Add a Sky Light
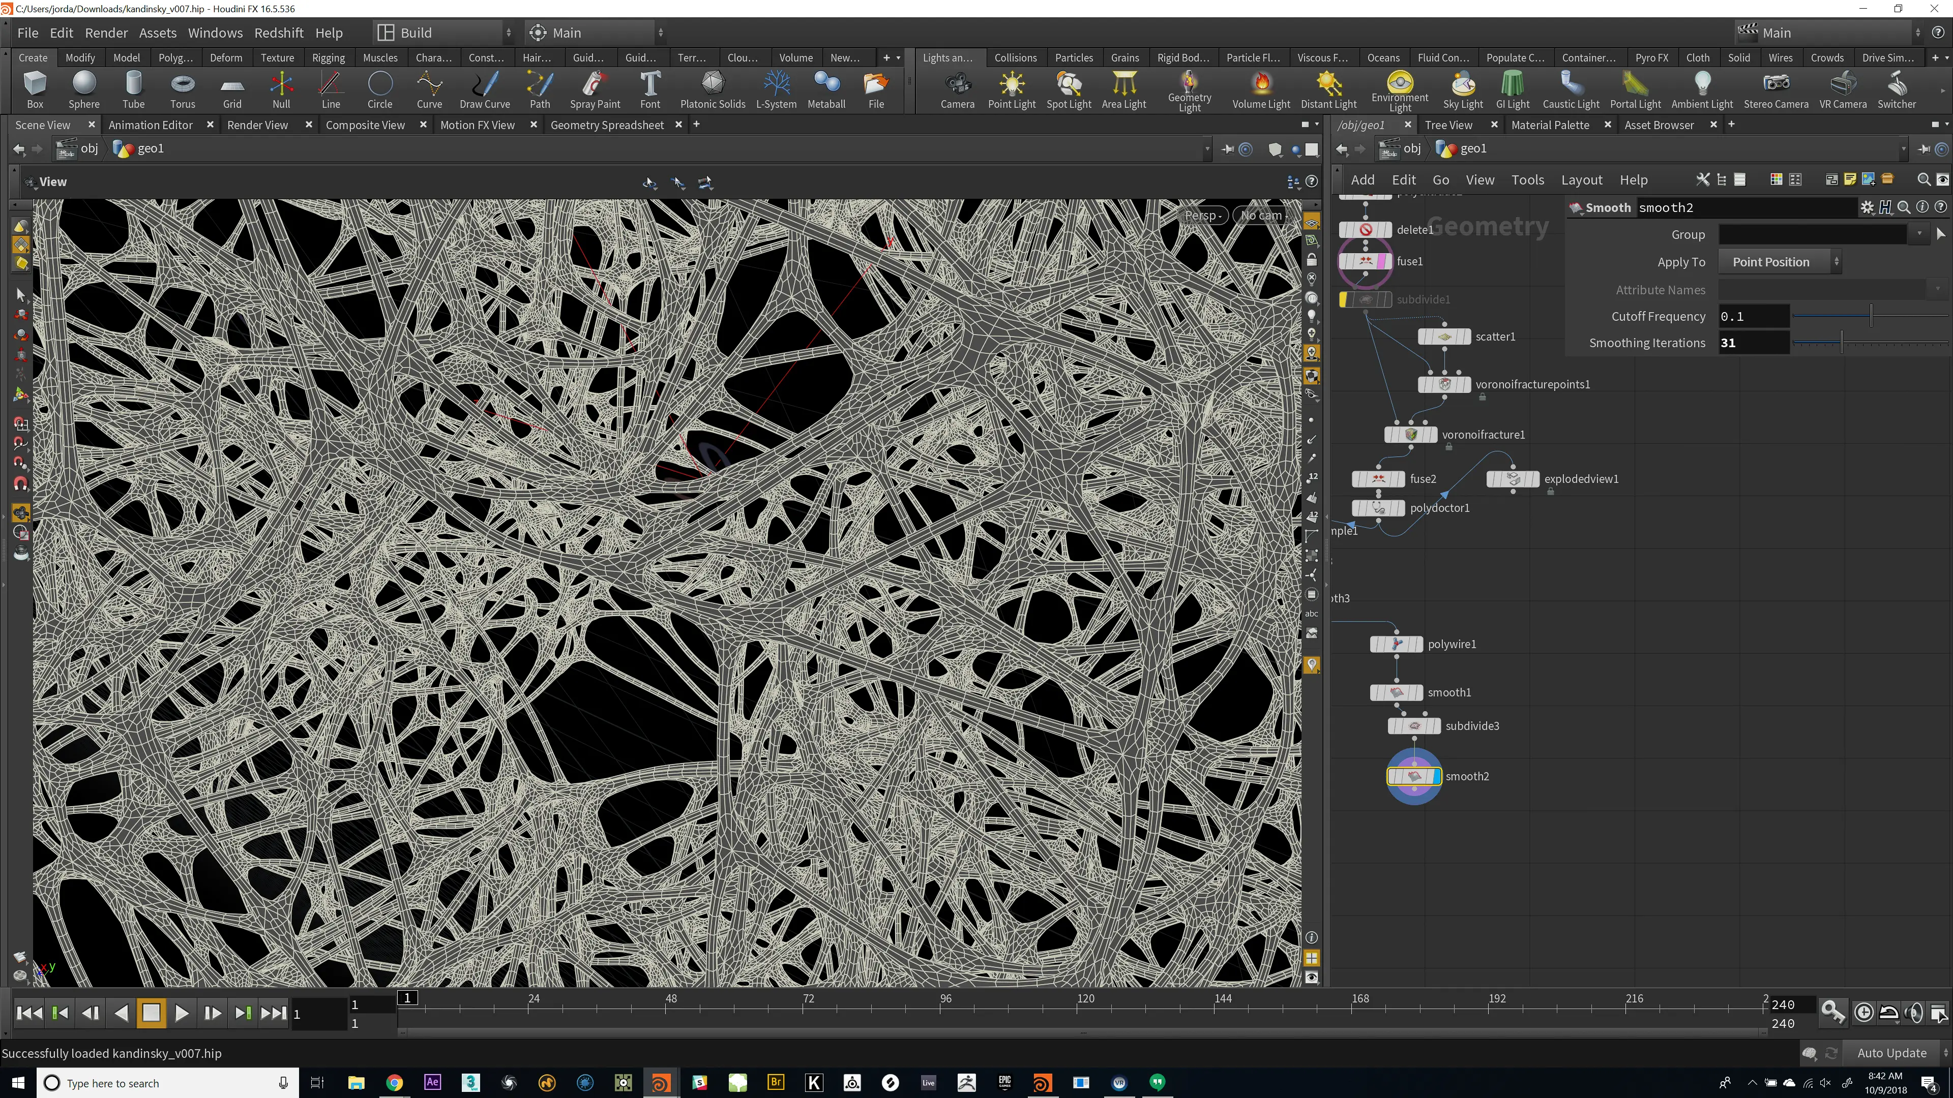The image size is (1953, 1098). pos(1463,89)
